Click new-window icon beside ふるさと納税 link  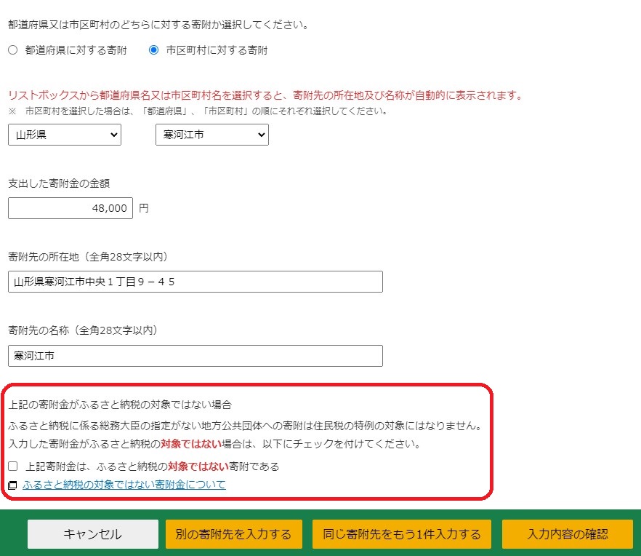[x=12, y=485]
